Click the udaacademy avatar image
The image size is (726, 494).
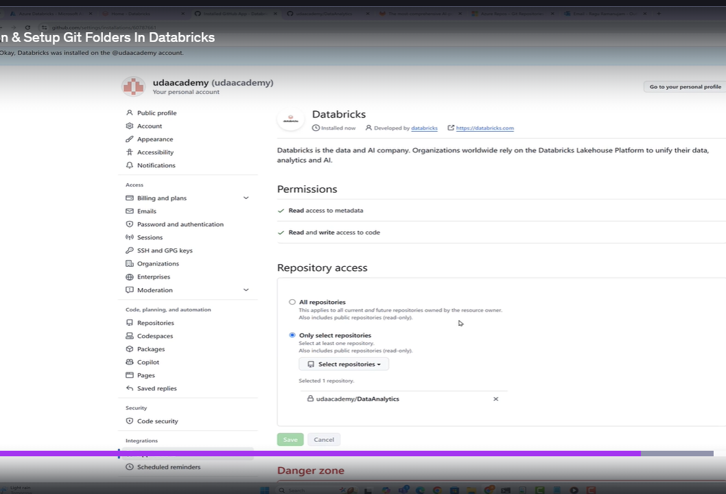pyautogui.click(x=133, y=86)
